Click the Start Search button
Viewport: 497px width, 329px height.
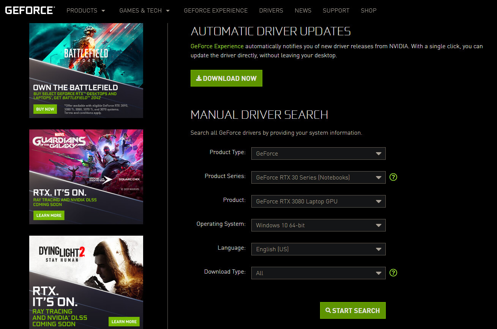(353, 310)
